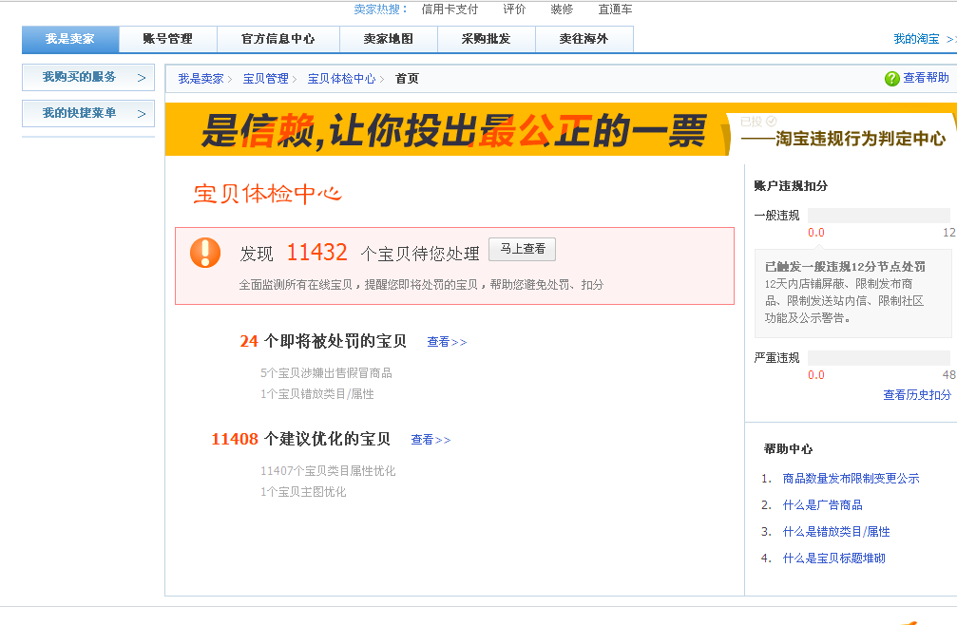Open help link 商品数量发布限制变更公示
Image resolution: width=957 pixels, height=625 pixels.
click(x=851, y=479)
